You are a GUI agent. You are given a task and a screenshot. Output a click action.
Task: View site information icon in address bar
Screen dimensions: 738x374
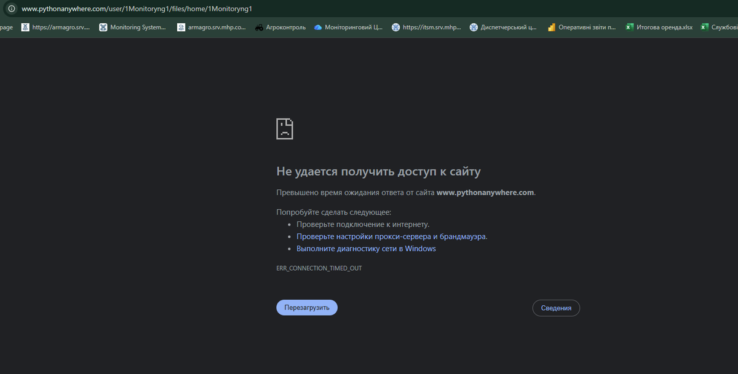point(10,9)
